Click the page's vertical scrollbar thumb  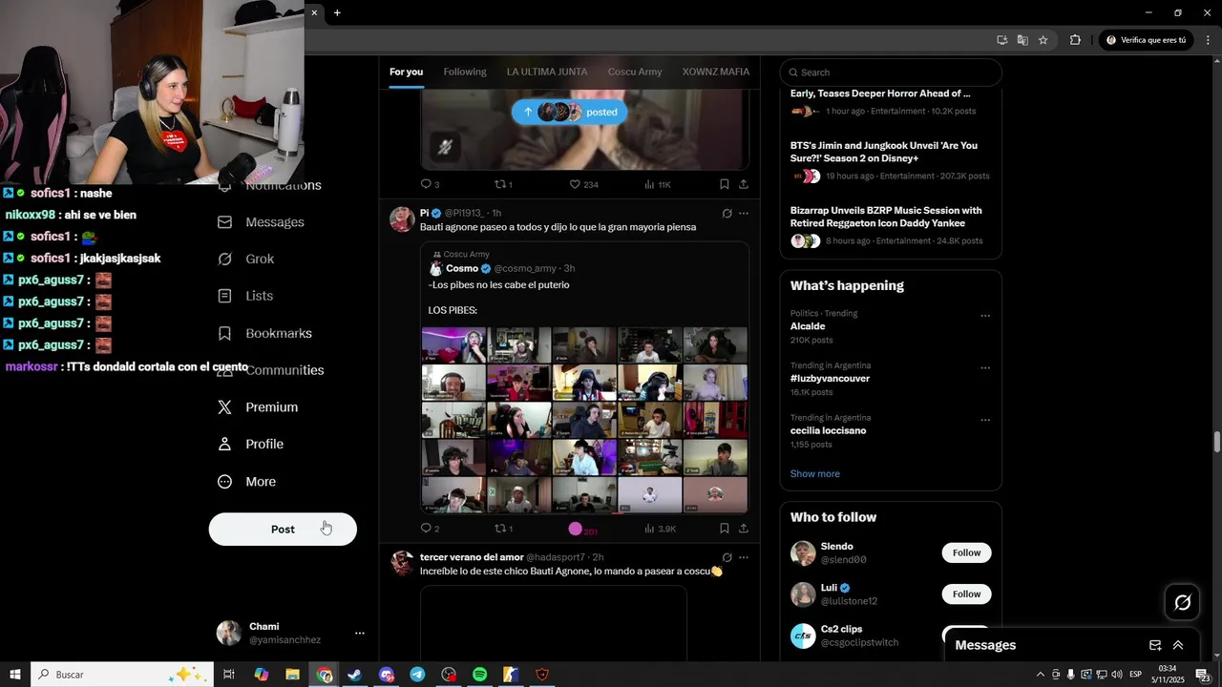pos(1217,443)
